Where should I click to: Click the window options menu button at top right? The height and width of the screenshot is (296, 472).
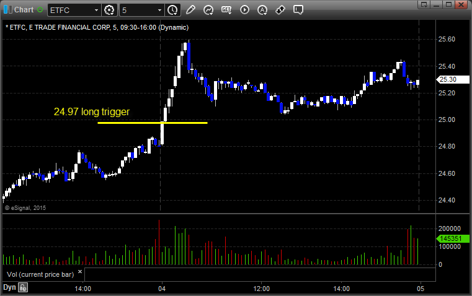click(424, 4)
